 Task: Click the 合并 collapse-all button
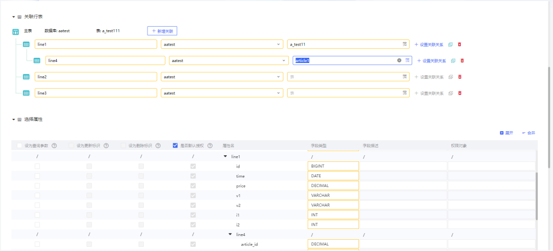[x=528, y=133]
